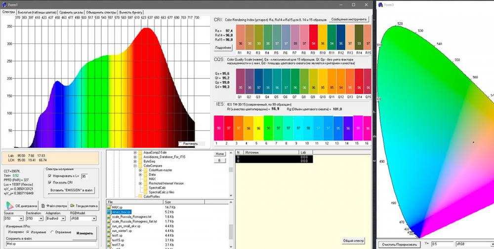Click the Form3 window title icon

click(381, 5)
